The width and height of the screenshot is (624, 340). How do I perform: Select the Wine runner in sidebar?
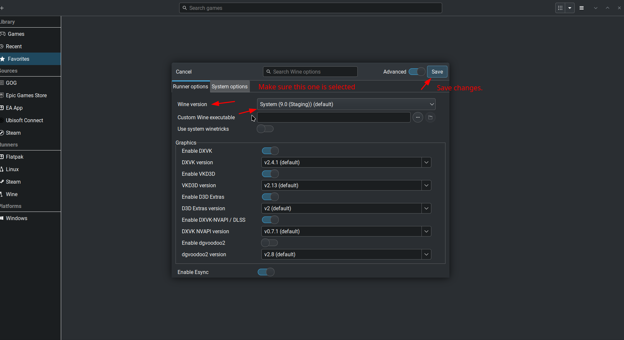coord(12,194)
